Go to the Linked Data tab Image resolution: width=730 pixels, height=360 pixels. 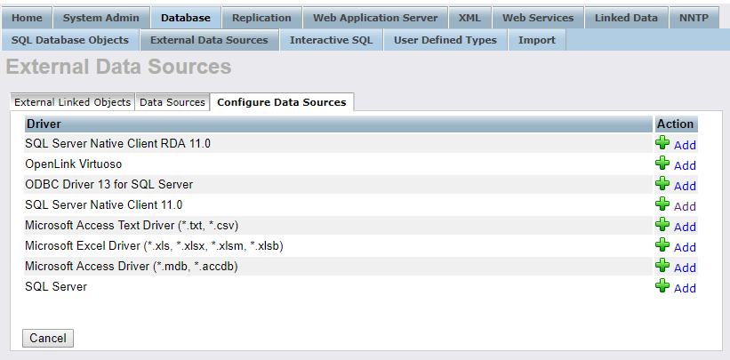pos(626,18)
